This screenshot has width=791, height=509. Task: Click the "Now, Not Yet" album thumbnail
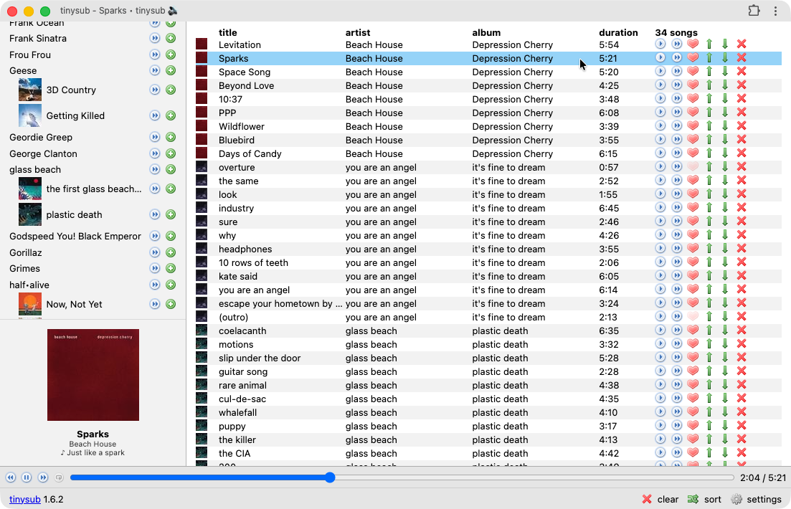tap(29, 303)
